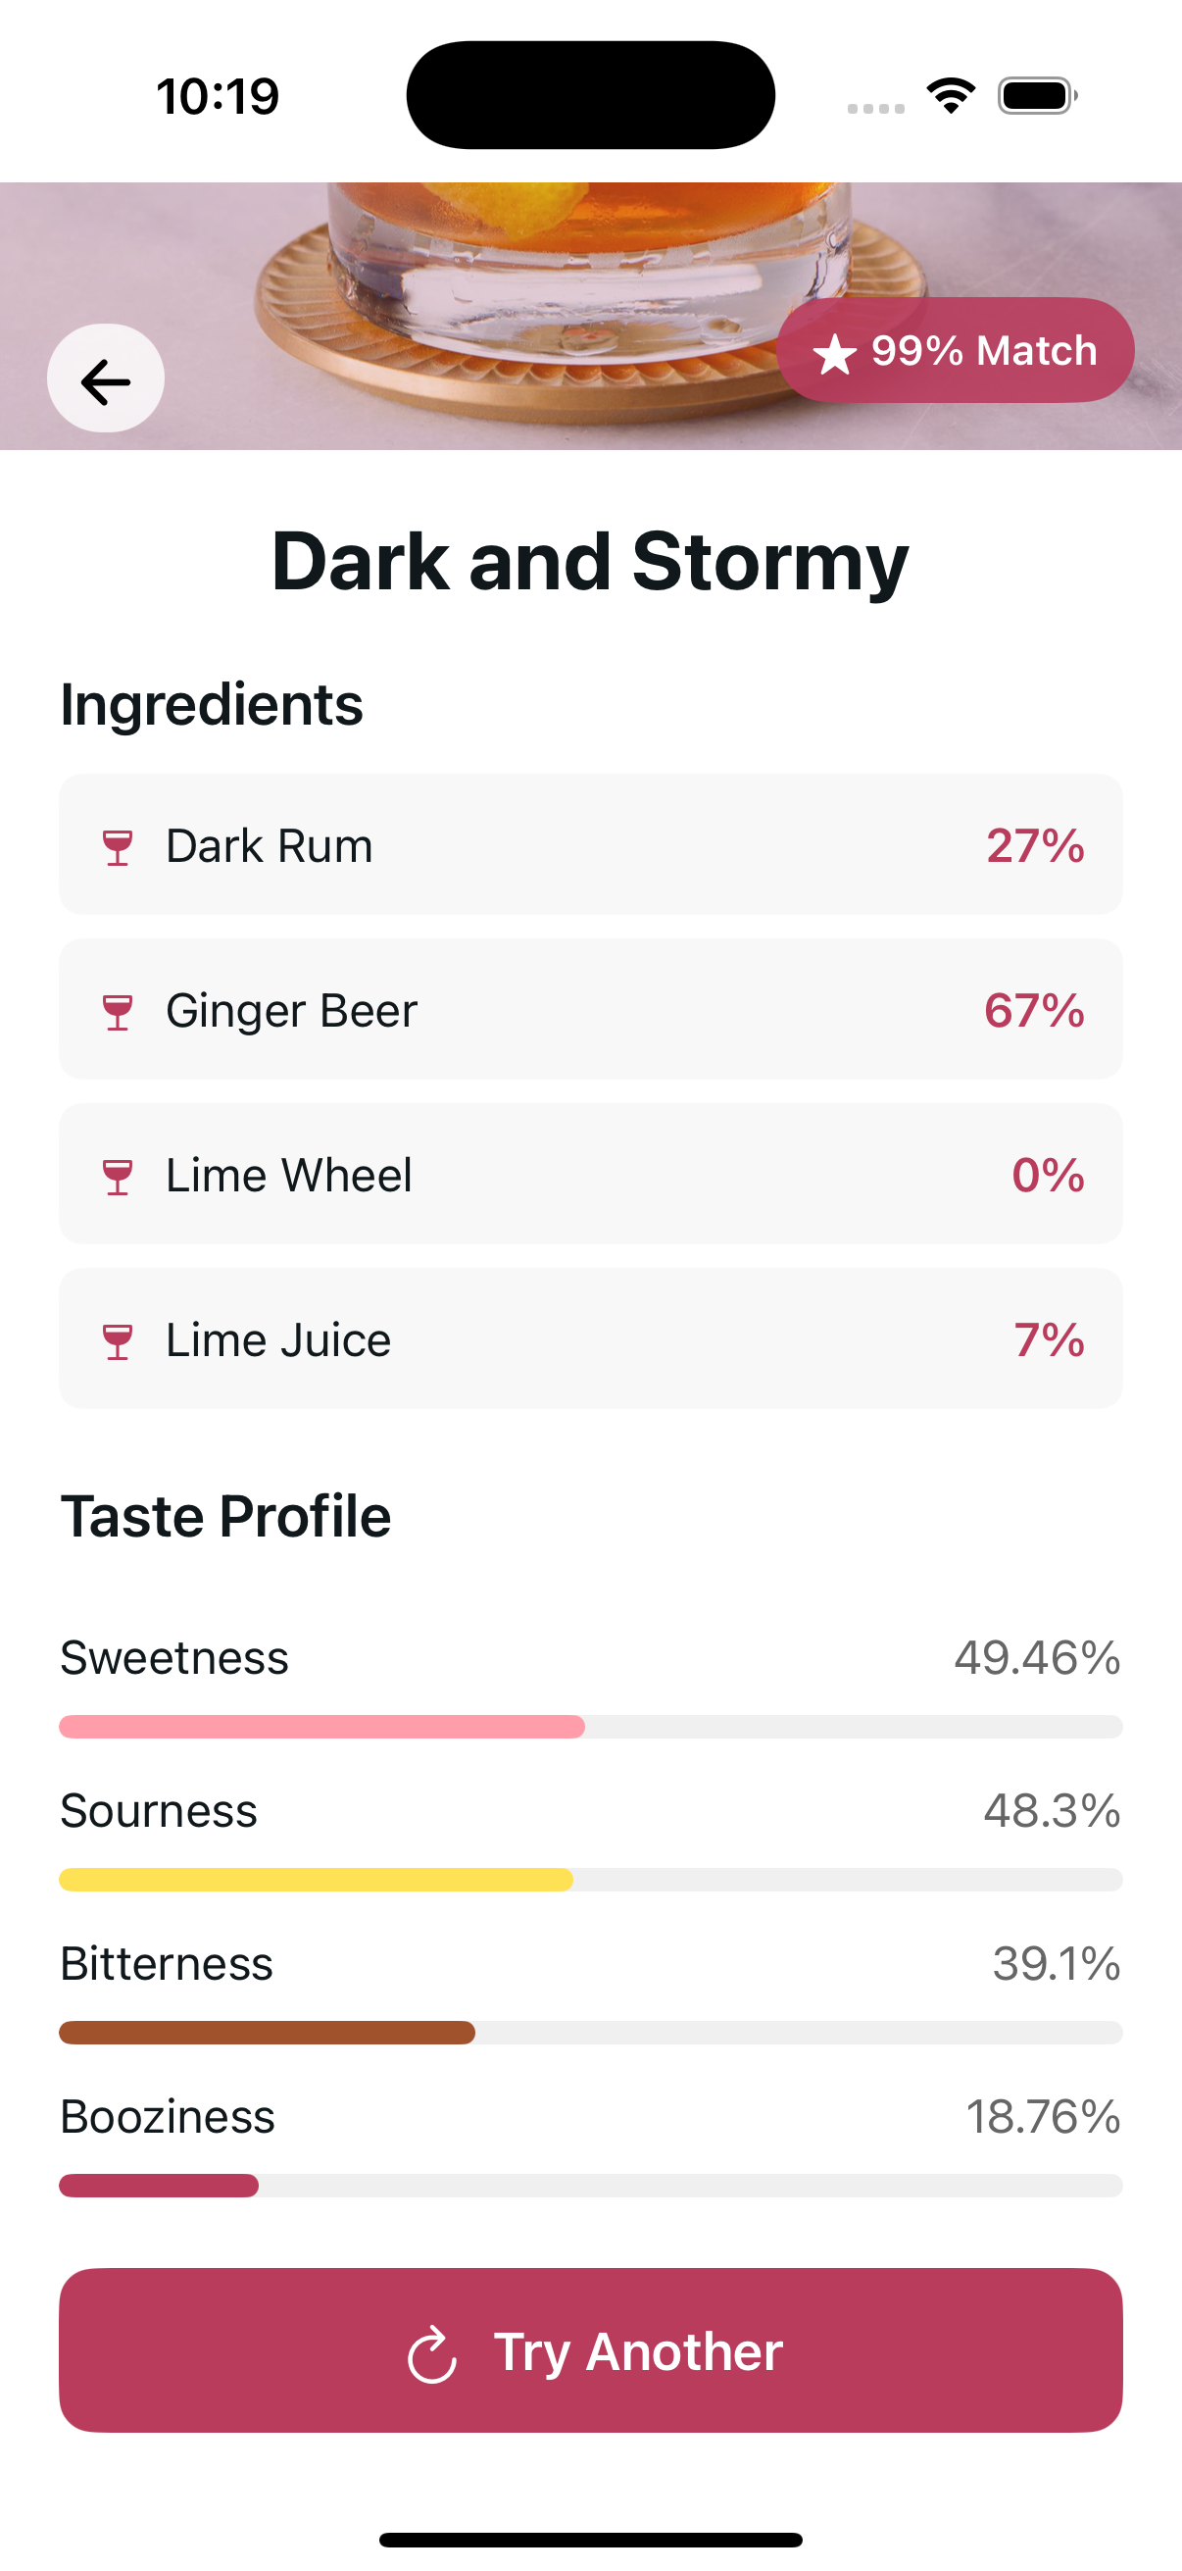
Task: Click the refresh icon in Try Another
Action: (x=432, y=2353)
